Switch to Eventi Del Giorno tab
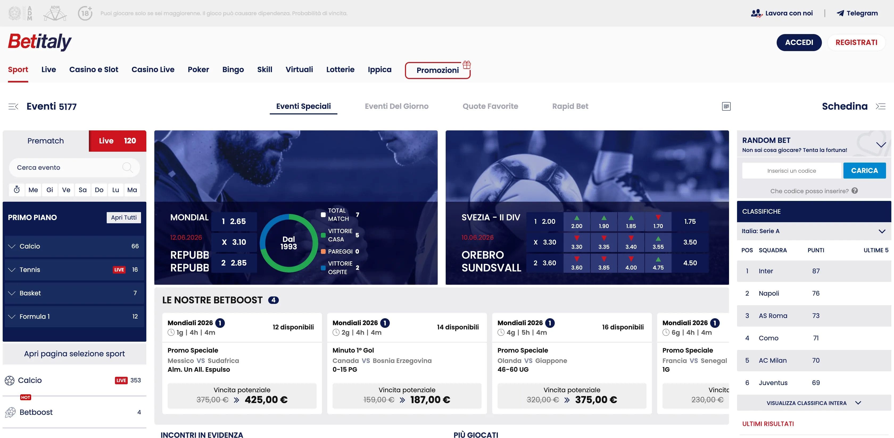 (396, 106)
